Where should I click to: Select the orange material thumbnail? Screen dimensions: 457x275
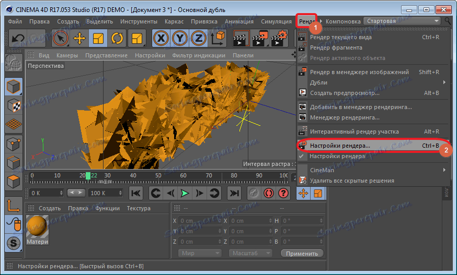(x=38, y=226)
